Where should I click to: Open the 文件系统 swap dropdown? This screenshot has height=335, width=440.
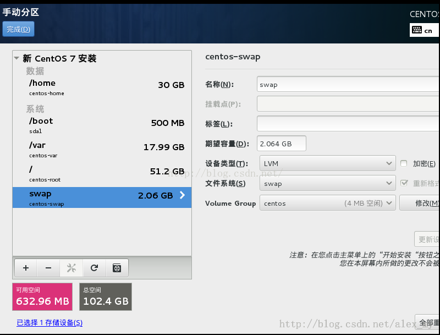327,183
